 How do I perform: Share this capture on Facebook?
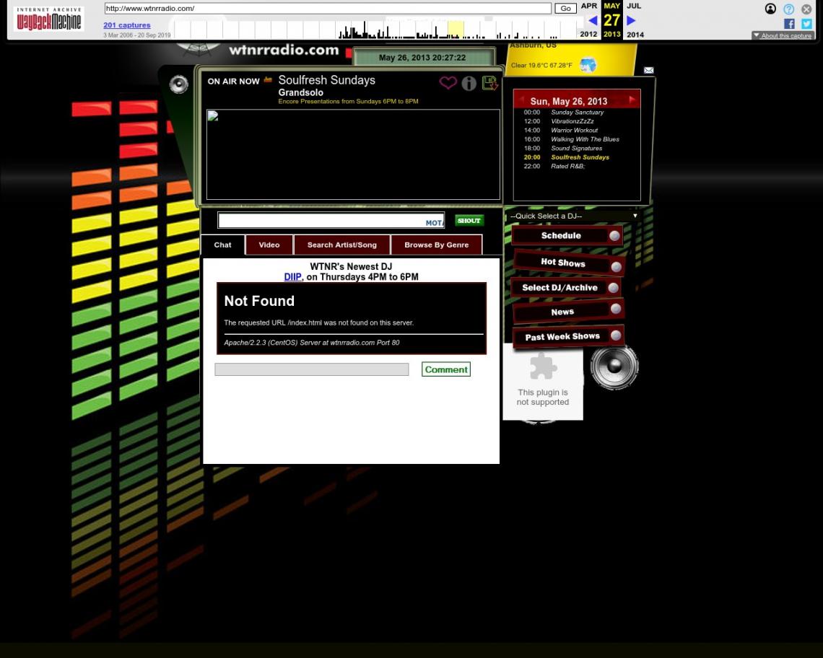coord(789,24)
